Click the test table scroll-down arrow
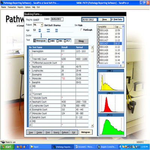 pos(92,125)
